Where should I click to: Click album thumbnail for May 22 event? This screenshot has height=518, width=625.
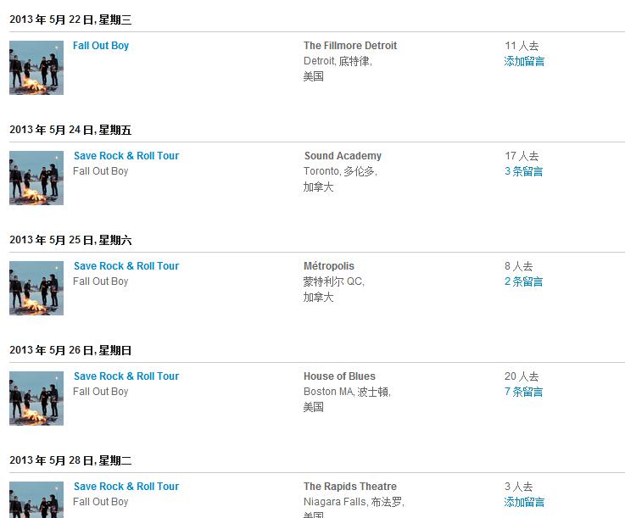[36, 67]
